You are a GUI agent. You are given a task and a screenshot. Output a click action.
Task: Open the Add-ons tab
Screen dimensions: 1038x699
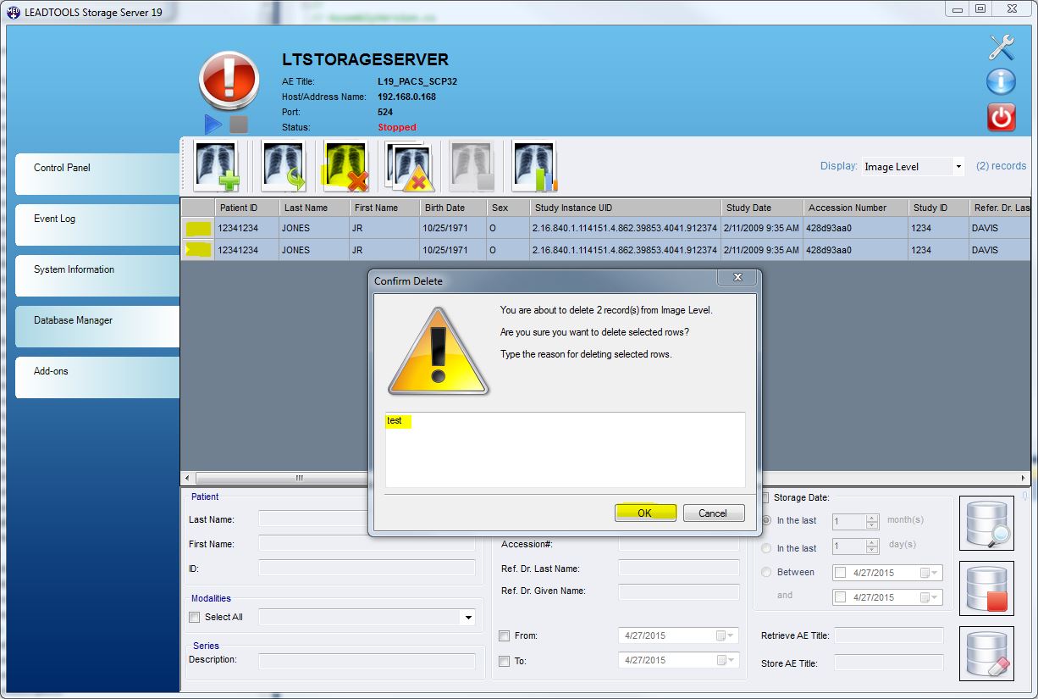(x=97, y=378)
